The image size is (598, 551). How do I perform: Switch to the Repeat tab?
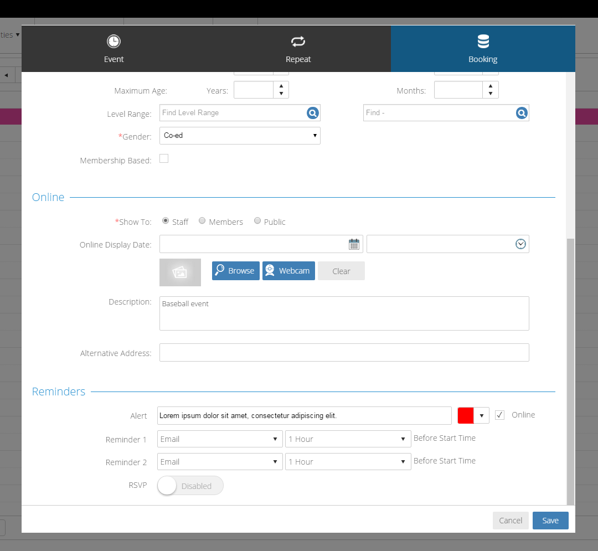coord(298,49)
